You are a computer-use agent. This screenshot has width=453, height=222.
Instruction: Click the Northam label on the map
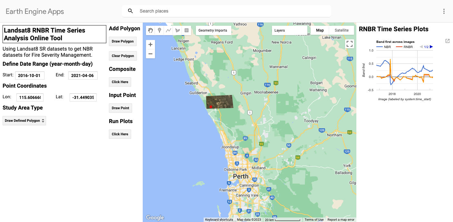click(334, 135)
